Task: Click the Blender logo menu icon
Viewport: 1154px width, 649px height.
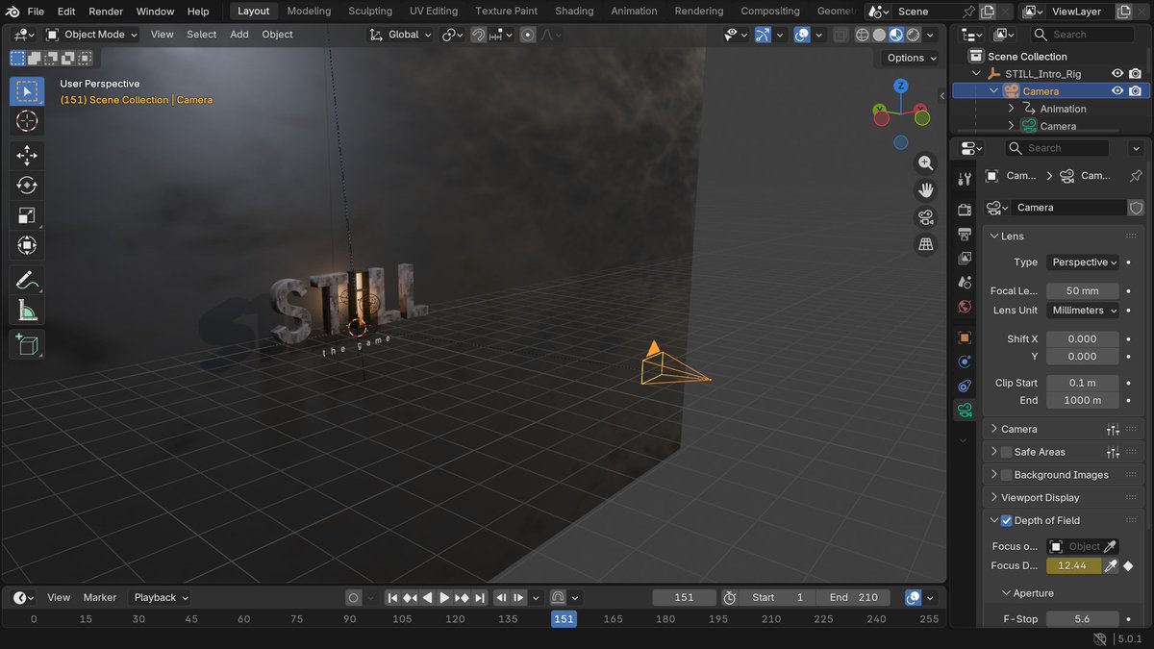Action: [x=12, y=12]
